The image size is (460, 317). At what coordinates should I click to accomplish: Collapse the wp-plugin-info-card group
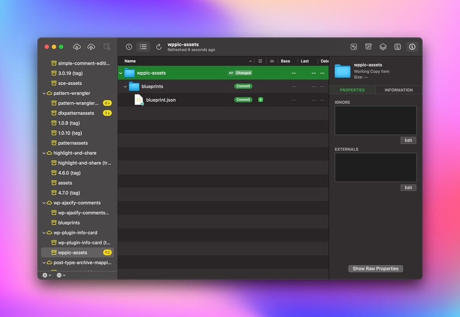tap(44, 233)
